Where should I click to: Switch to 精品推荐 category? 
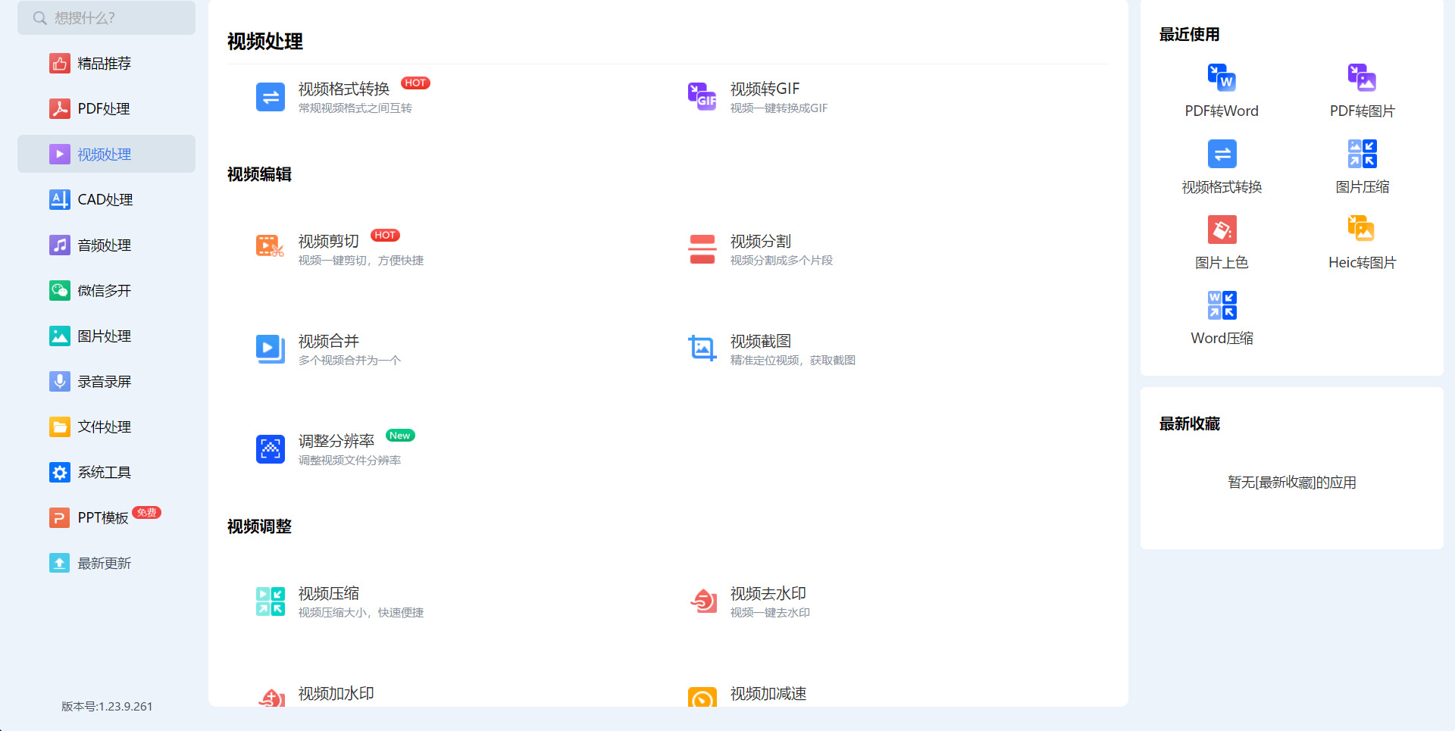click(x=106, y=64)
